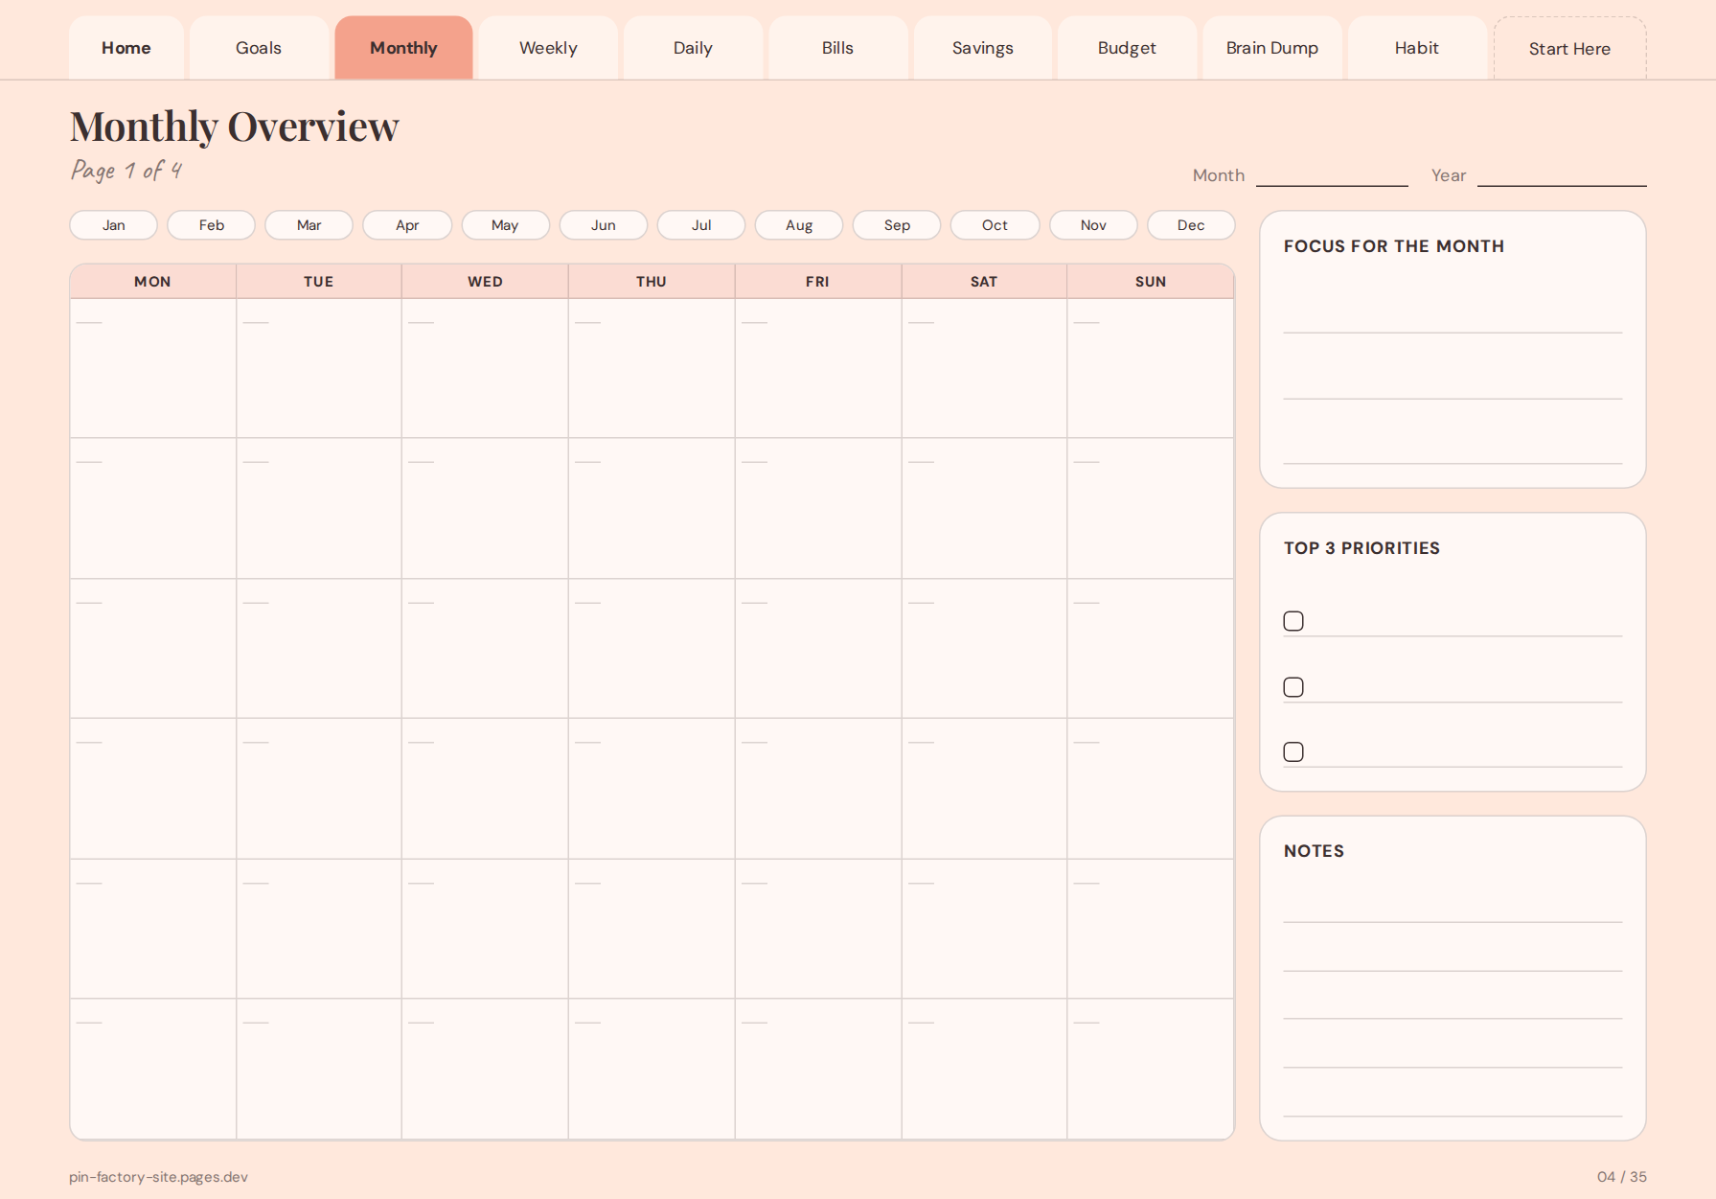Go to the Budget tab
Image resolution: width=1716 pixels, height=1199 pixels.
[x=1127, y=48]
